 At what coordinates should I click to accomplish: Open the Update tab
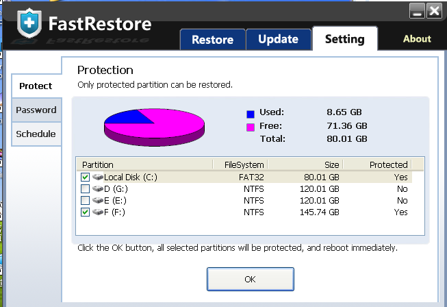tap(278, 40)
